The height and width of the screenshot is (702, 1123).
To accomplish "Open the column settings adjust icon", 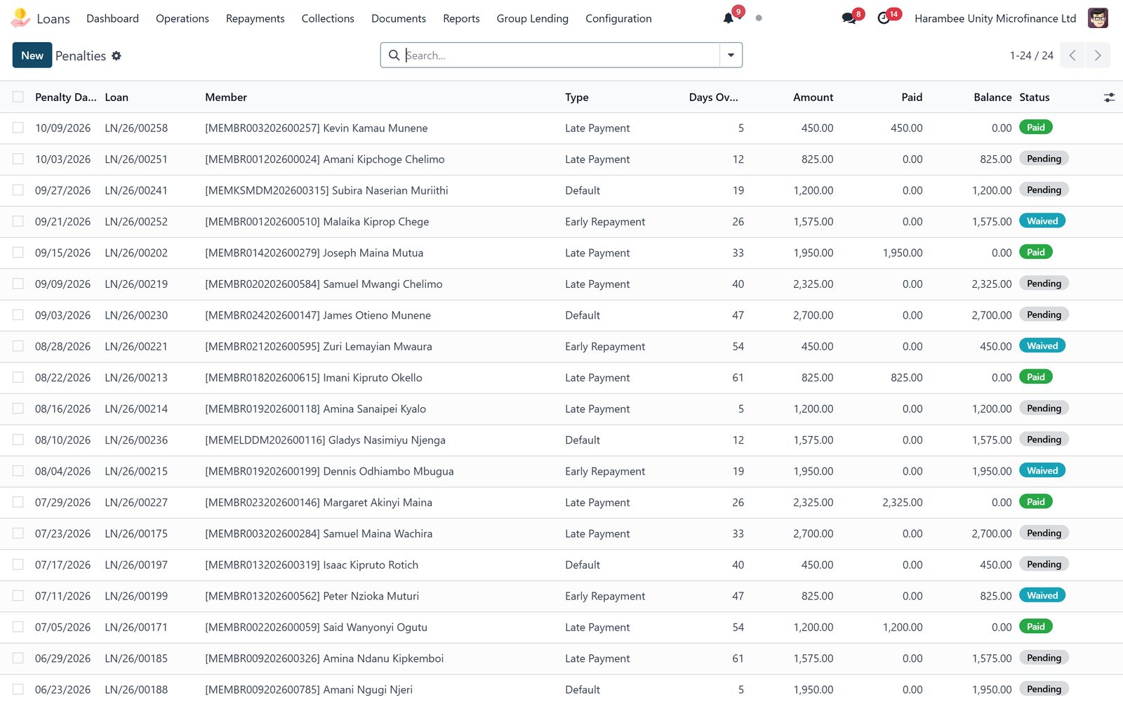I will pos(1109,98).
